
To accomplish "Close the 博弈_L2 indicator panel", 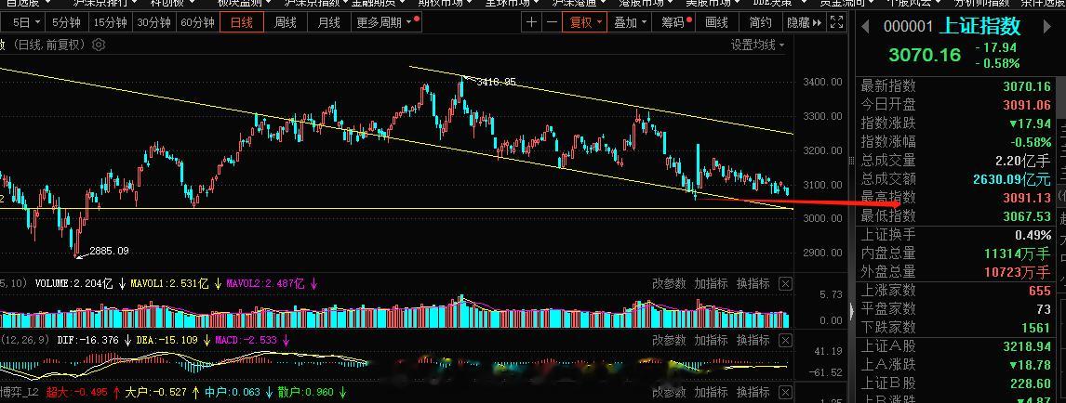I will pos(785,392).
